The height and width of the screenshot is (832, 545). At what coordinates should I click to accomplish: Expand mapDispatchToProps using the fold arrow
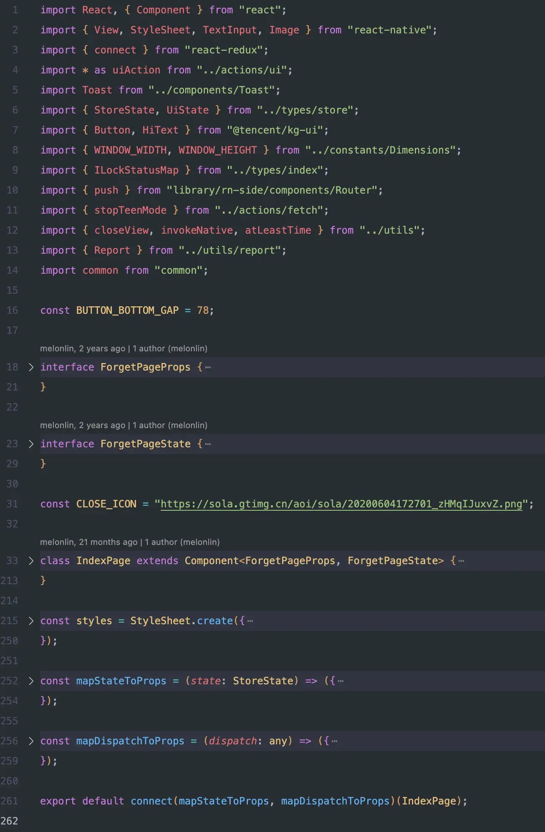click(31, 741)
